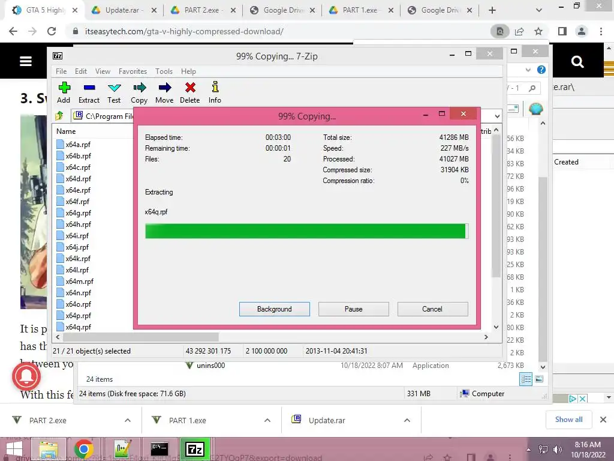Open PART 1.exe download options arrow
The width and height of the screenshot is (614, 461).
click(x=267, y=420)
